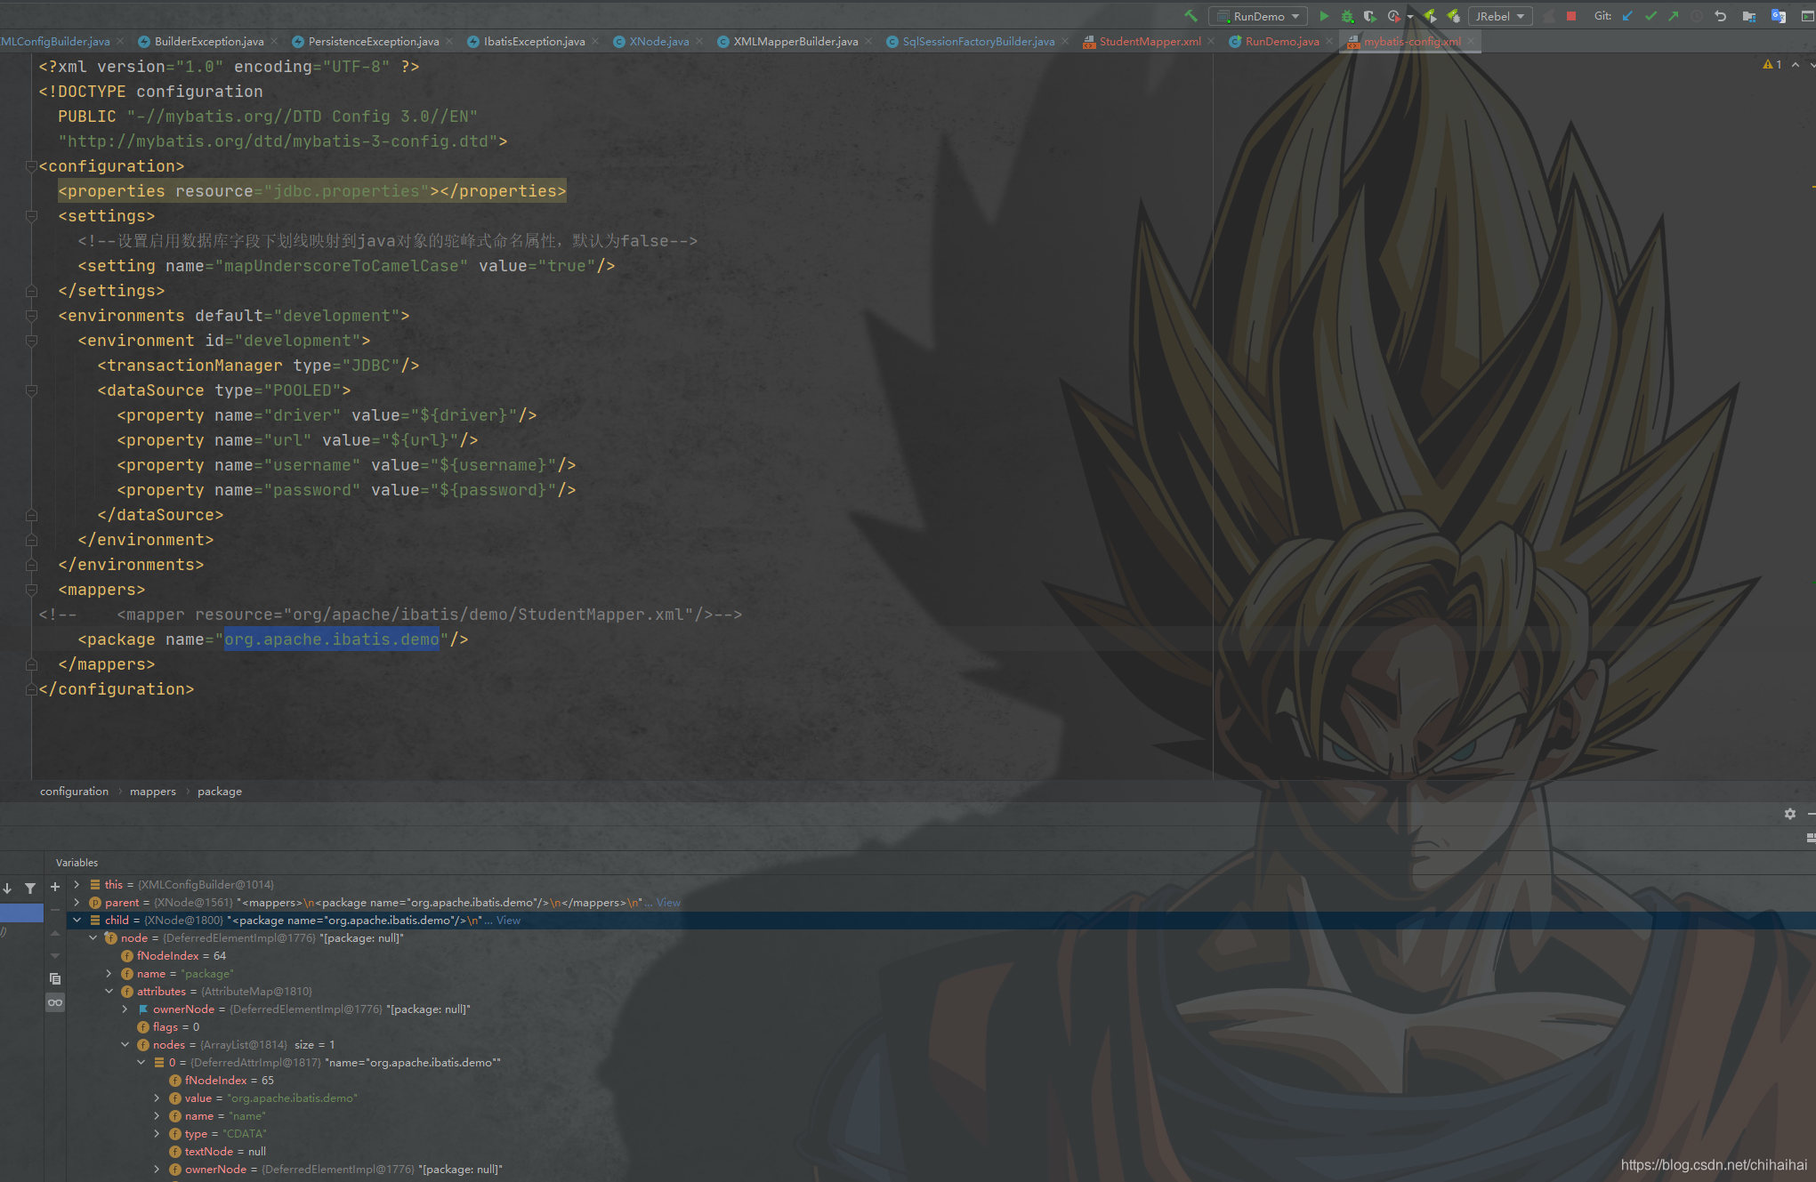
Task: Run with coverage using the shield icon
Action: (1370, 16)
